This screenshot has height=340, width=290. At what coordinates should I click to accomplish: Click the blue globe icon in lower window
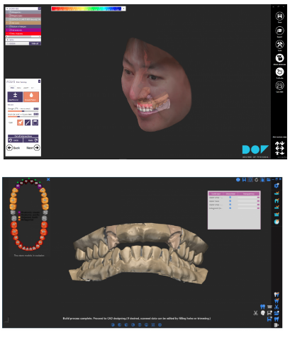[238, 180]
